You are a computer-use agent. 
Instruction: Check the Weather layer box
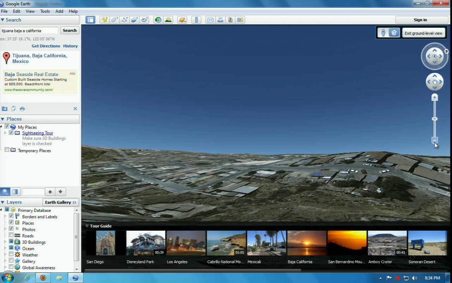tap(11, 255)
